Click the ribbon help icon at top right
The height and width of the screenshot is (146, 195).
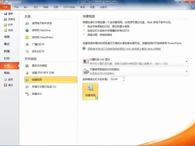click(x=193, y=7)
